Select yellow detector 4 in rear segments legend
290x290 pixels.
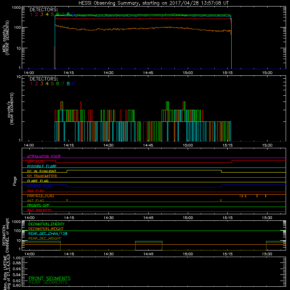click(47, 84)
